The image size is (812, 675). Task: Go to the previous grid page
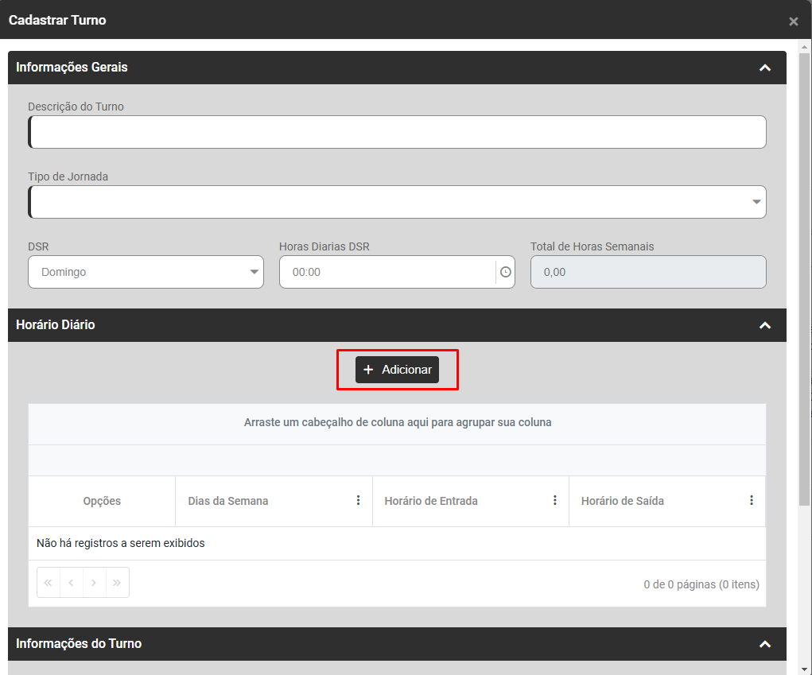[71, 583]
